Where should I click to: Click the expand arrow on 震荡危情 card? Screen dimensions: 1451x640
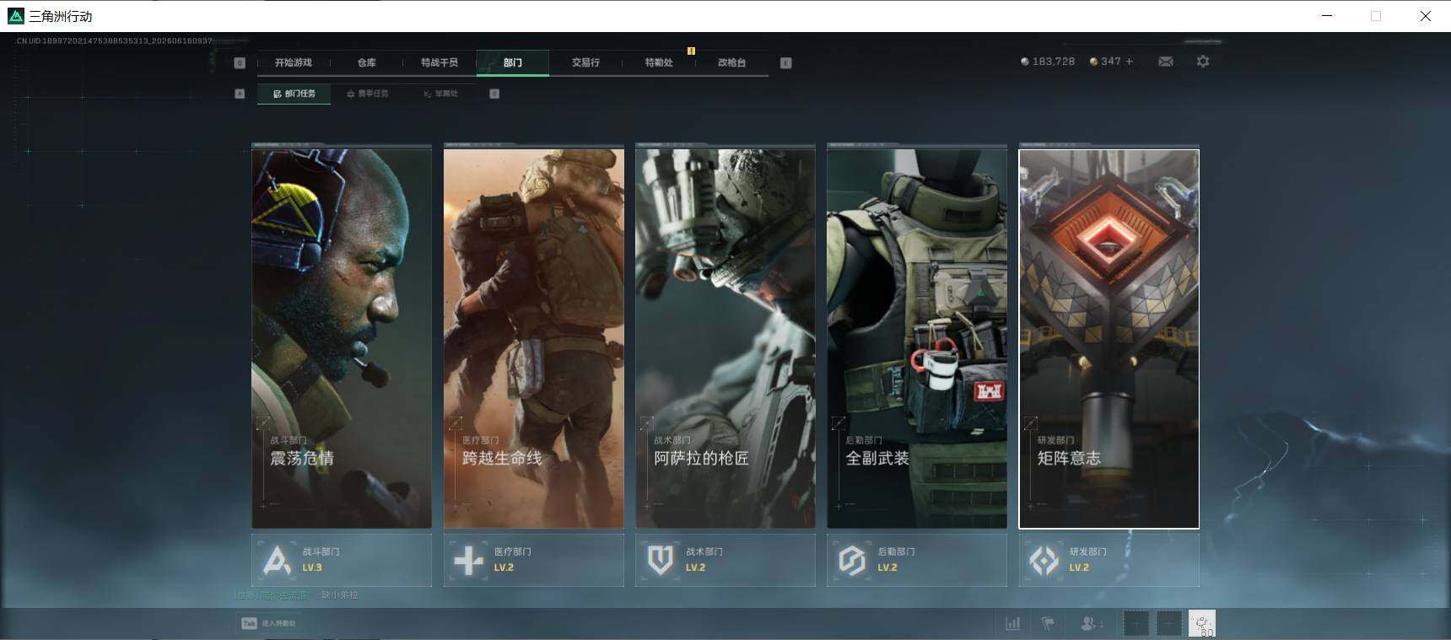[263, 422]
